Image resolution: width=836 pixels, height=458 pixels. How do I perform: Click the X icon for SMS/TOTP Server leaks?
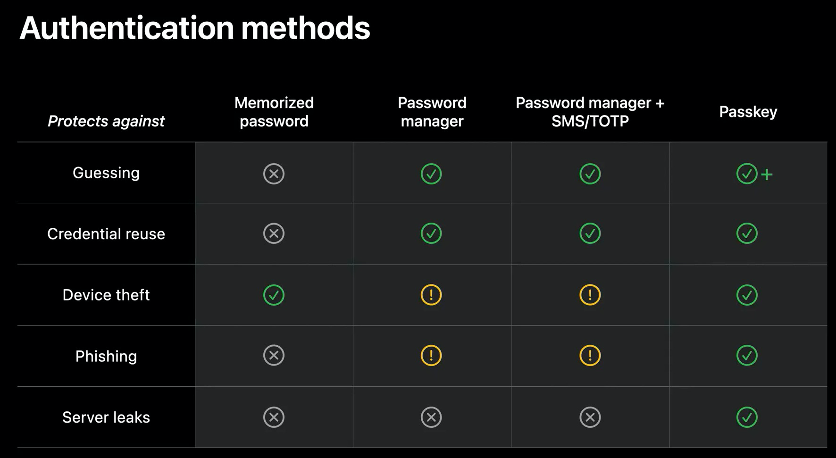590,417
